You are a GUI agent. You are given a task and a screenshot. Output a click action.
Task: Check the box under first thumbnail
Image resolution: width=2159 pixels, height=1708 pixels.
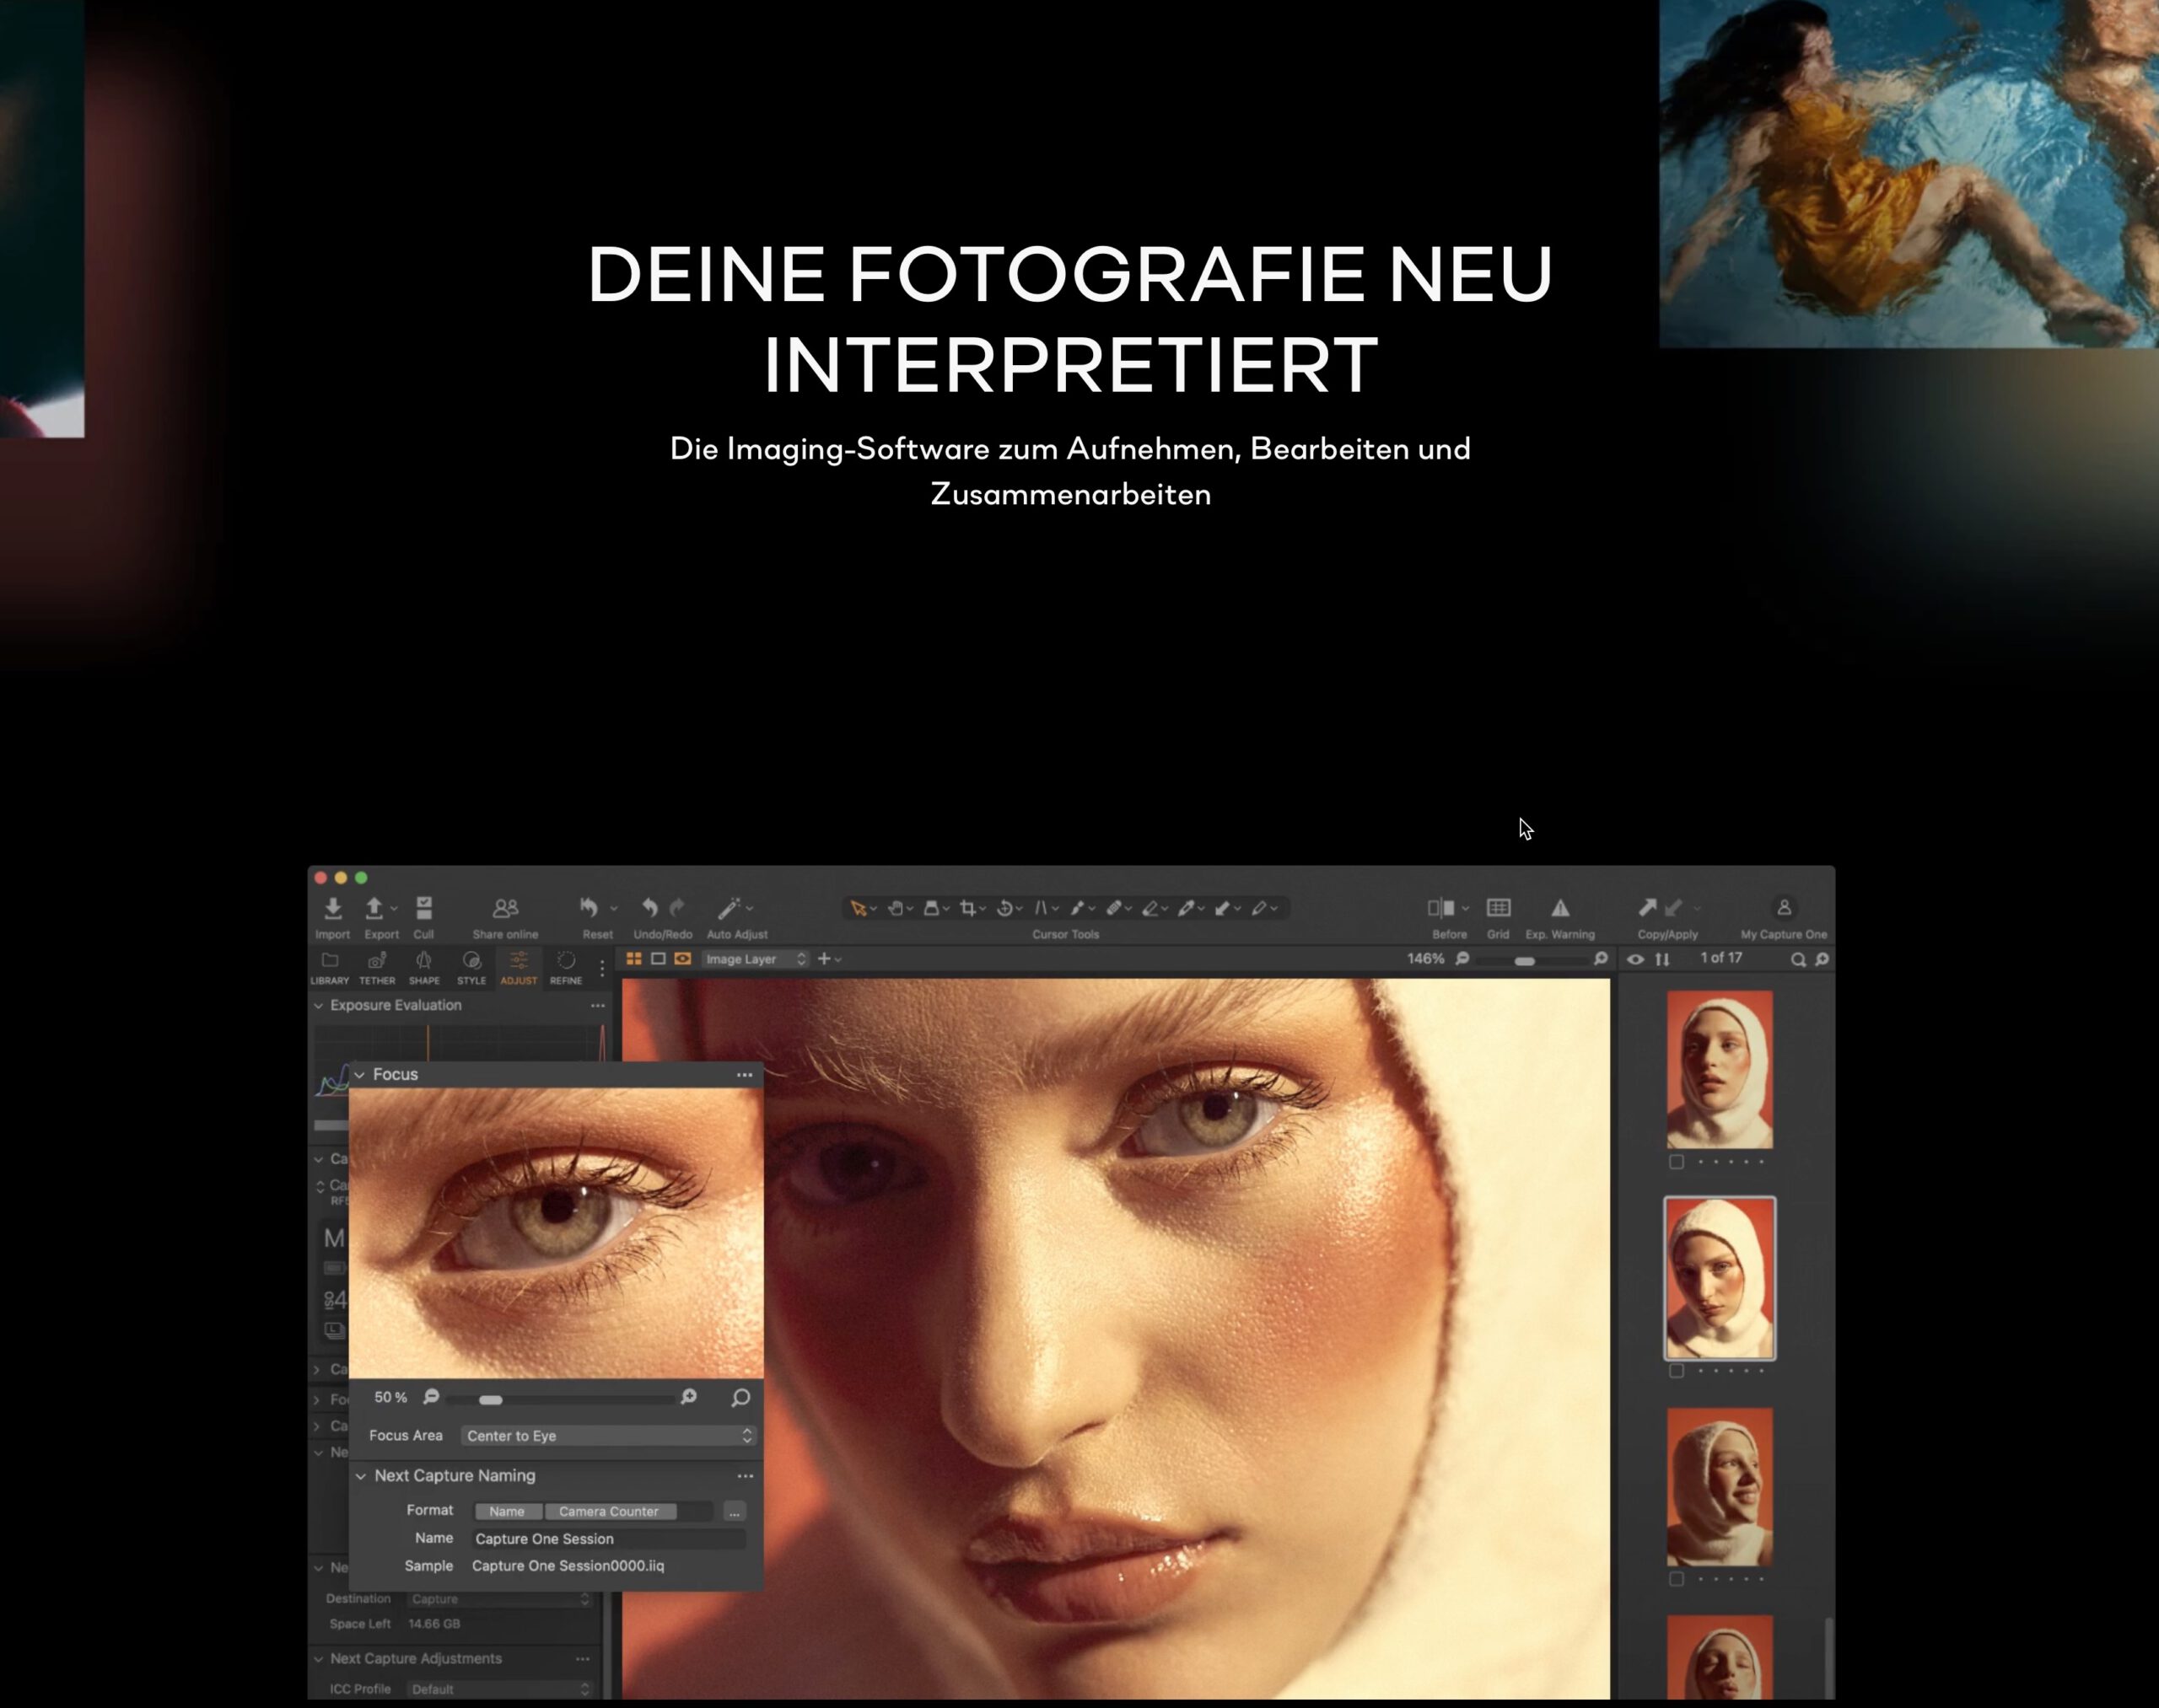tap(1677, 1162)
